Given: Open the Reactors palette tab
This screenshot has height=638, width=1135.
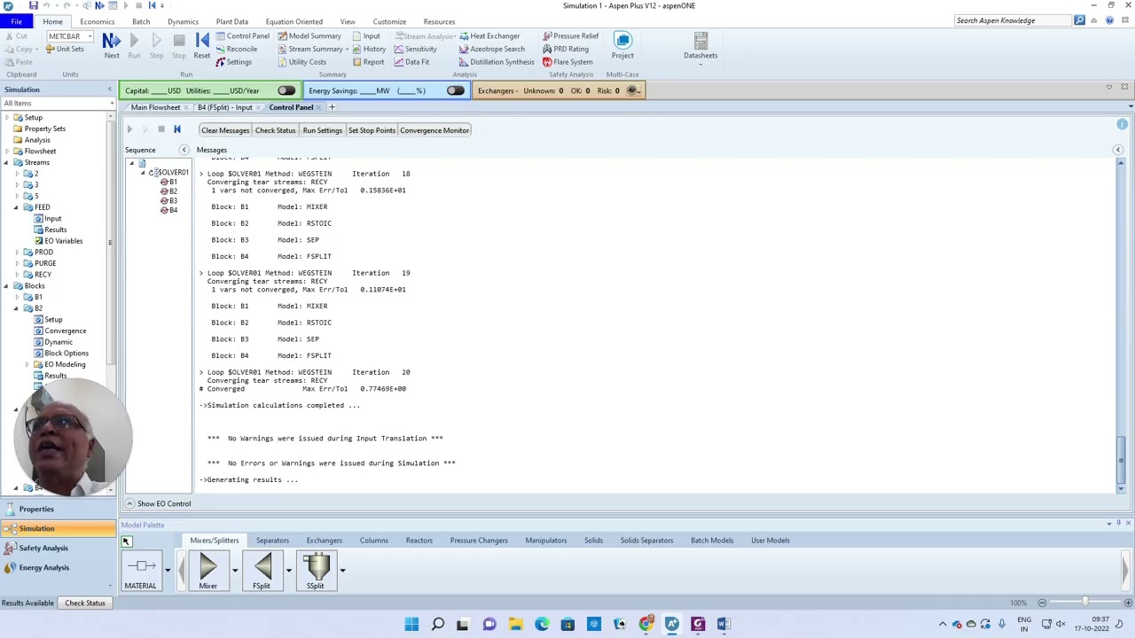Looking at the screenshot, I should click(x=419, y=541).
